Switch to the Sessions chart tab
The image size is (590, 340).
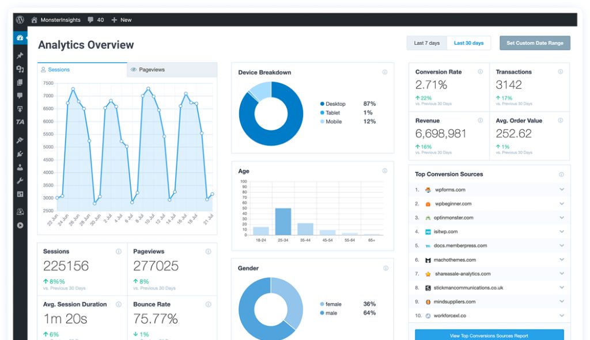pos(82,70)
